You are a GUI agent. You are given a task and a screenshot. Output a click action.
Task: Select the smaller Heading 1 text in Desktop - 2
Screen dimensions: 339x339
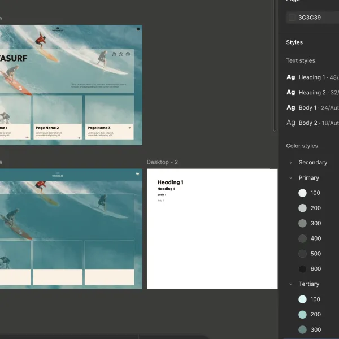(x=166, y=189)
